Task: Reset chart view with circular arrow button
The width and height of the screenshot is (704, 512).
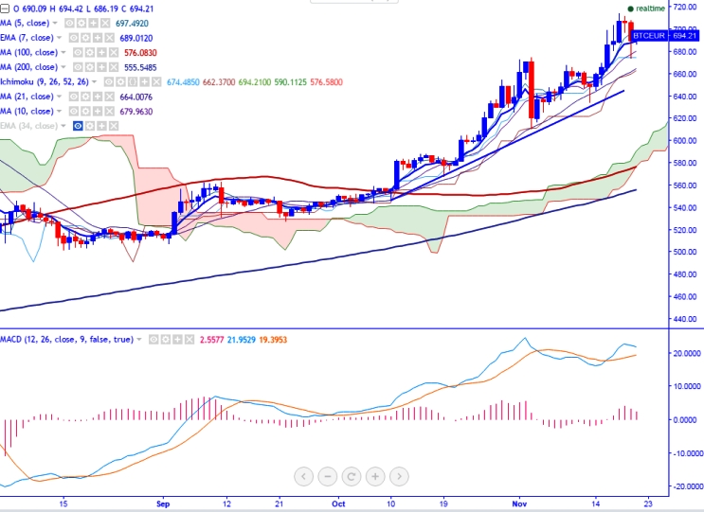Action: pos(352,476)
